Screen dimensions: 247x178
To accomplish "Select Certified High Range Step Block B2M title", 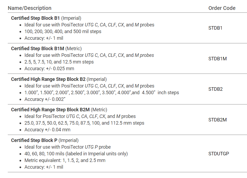I will pyautogui.click(x=50, y=110).
